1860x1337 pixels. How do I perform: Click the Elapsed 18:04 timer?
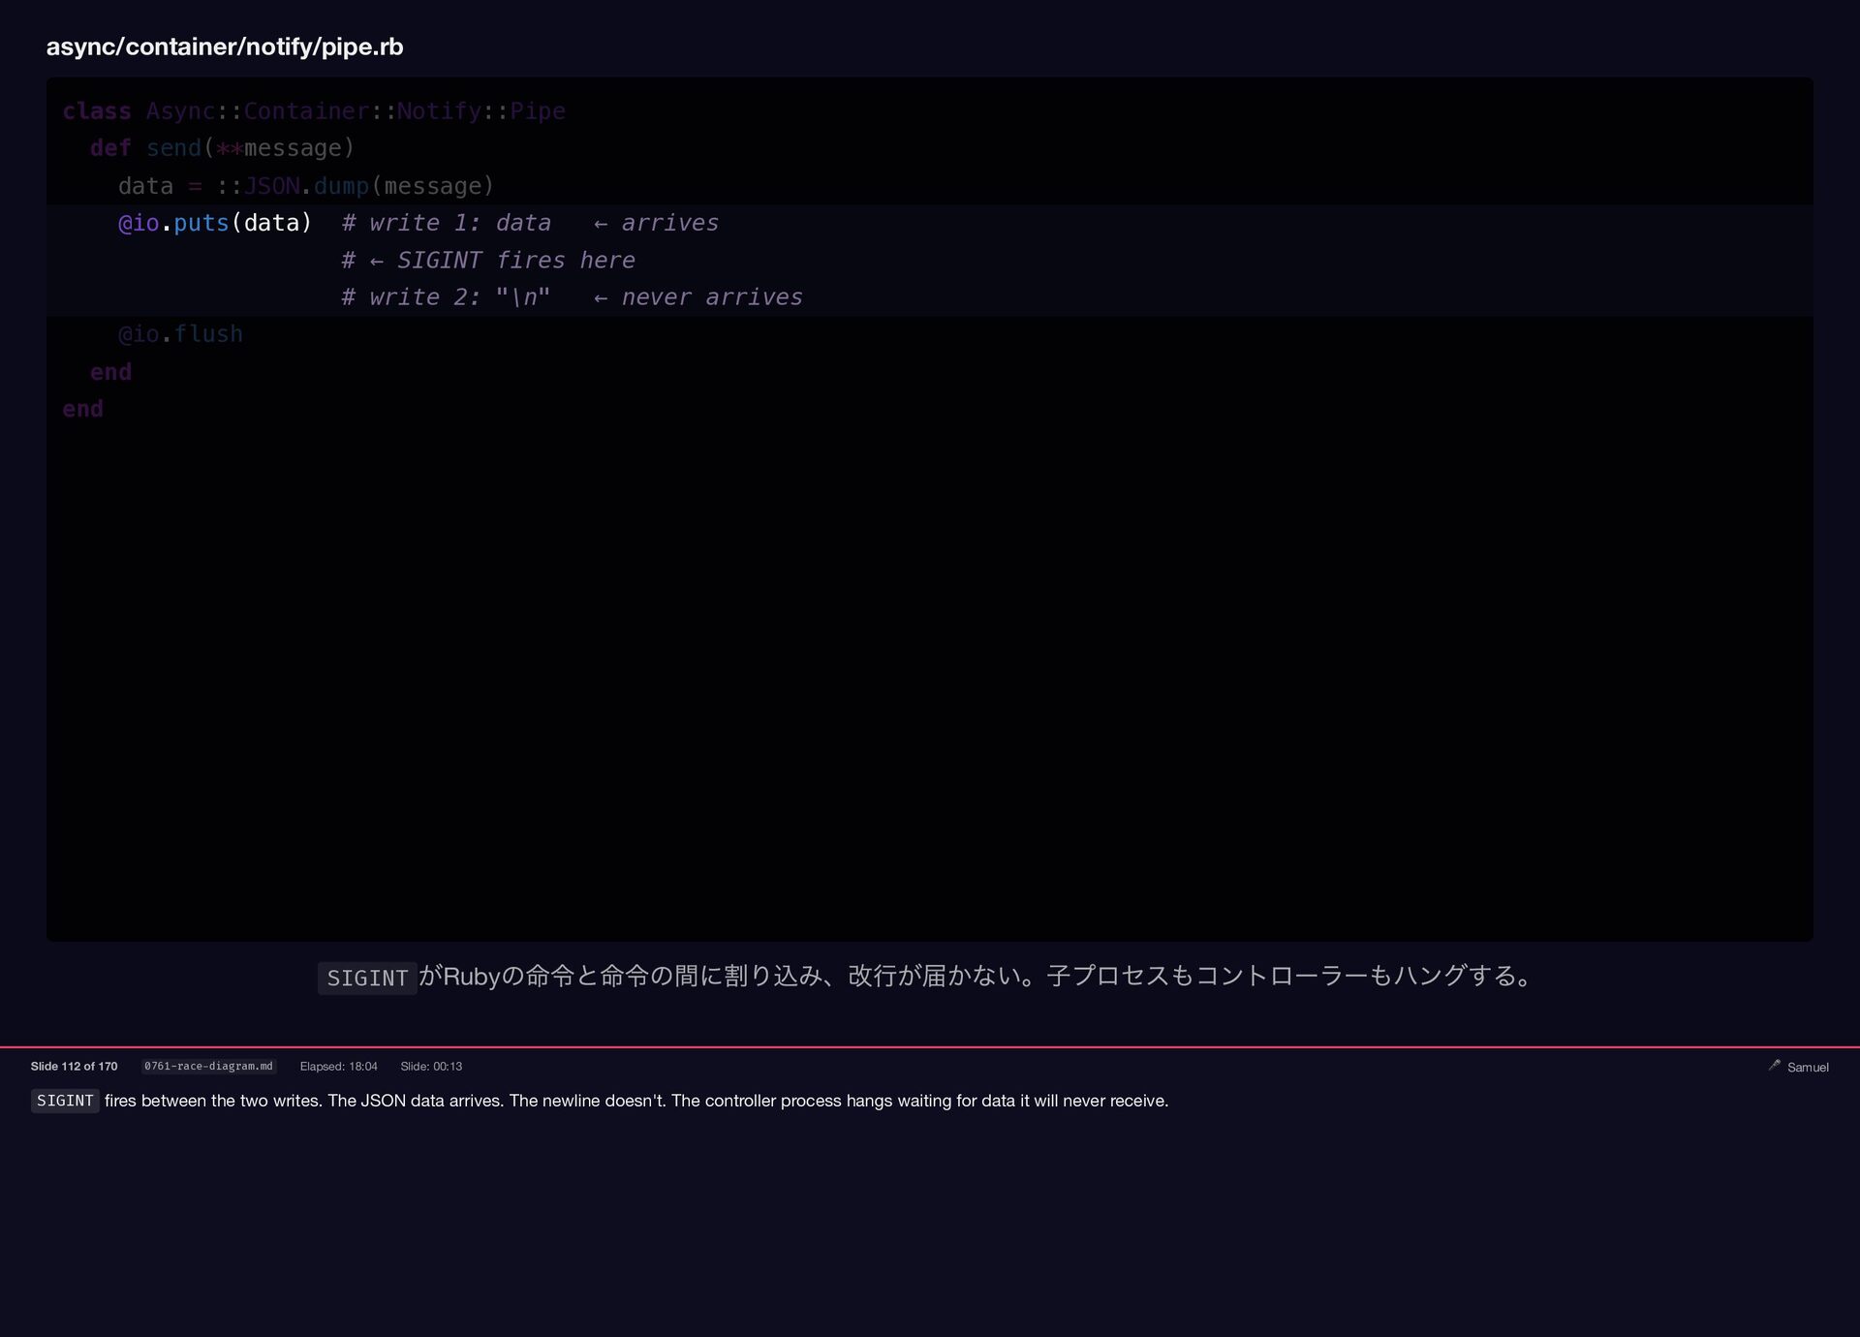coord(338,1066)
